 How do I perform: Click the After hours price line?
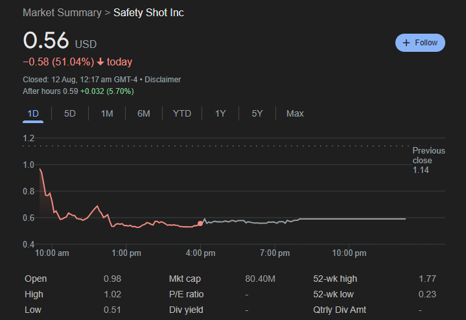tap(78, 91)
